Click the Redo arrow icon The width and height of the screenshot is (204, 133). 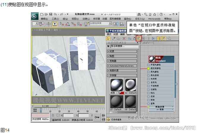[x=62, y=14]
